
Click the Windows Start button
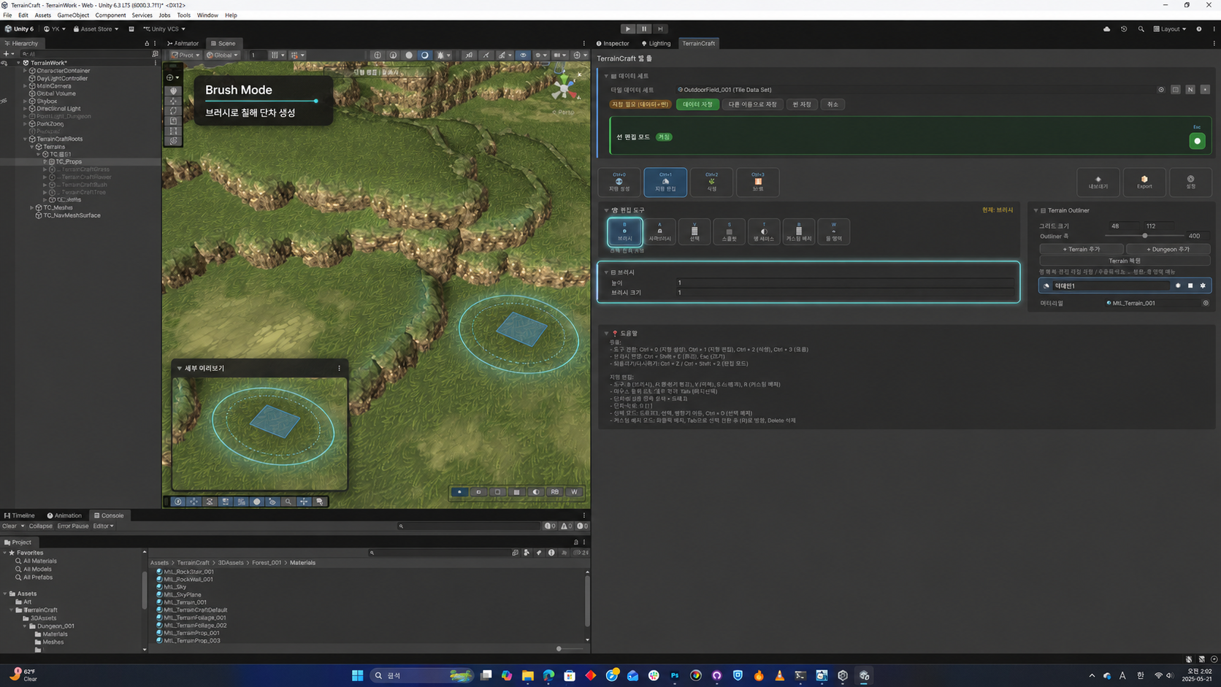[x=357, y=675]
